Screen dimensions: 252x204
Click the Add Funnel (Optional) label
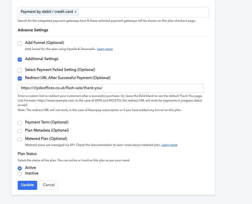tap(44, 43)
